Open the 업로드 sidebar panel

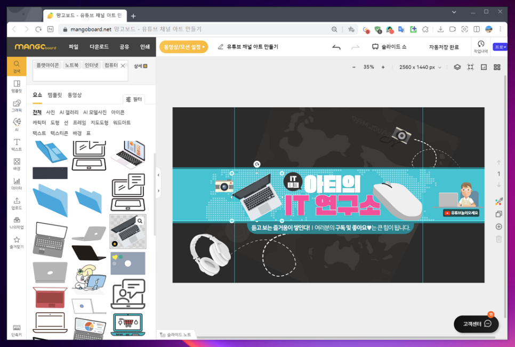click(17, 203)
